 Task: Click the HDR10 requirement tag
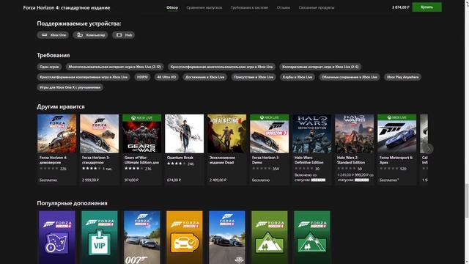coord(142,77)
